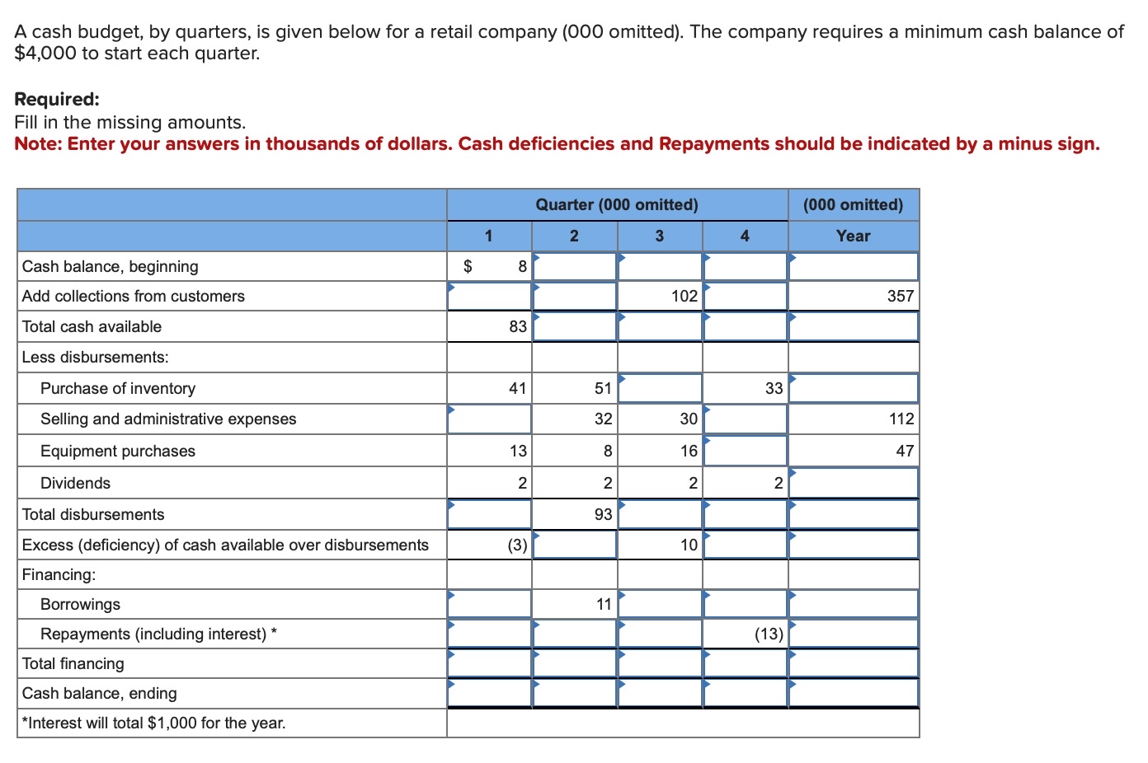Click Quarter 3 total financing field
This screenshot has width=1148, height=763.
661,663
